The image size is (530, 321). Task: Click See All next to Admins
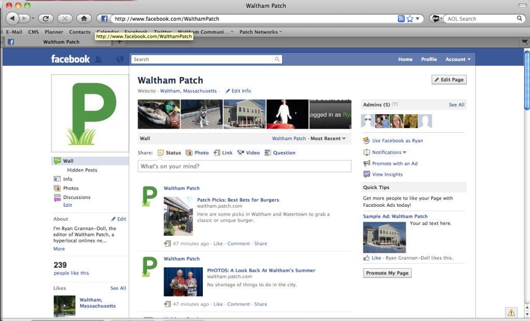pyautogui.click(x=457, y=104)
